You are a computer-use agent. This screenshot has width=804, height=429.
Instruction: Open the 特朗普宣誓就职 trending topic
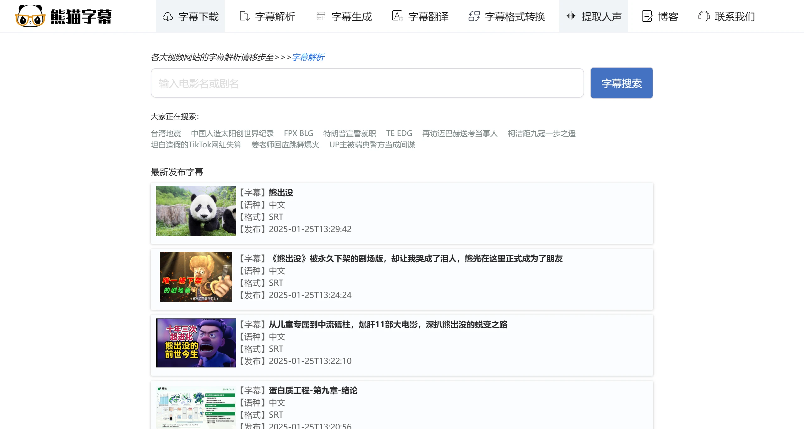point(349,133)
